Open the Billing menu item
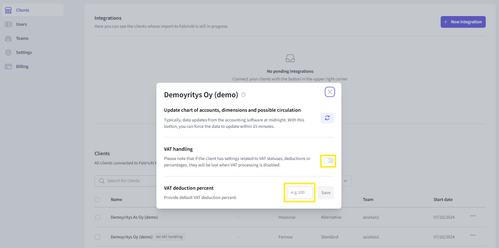Viewport: 499px width, 248px height. [x=22, y=67]
